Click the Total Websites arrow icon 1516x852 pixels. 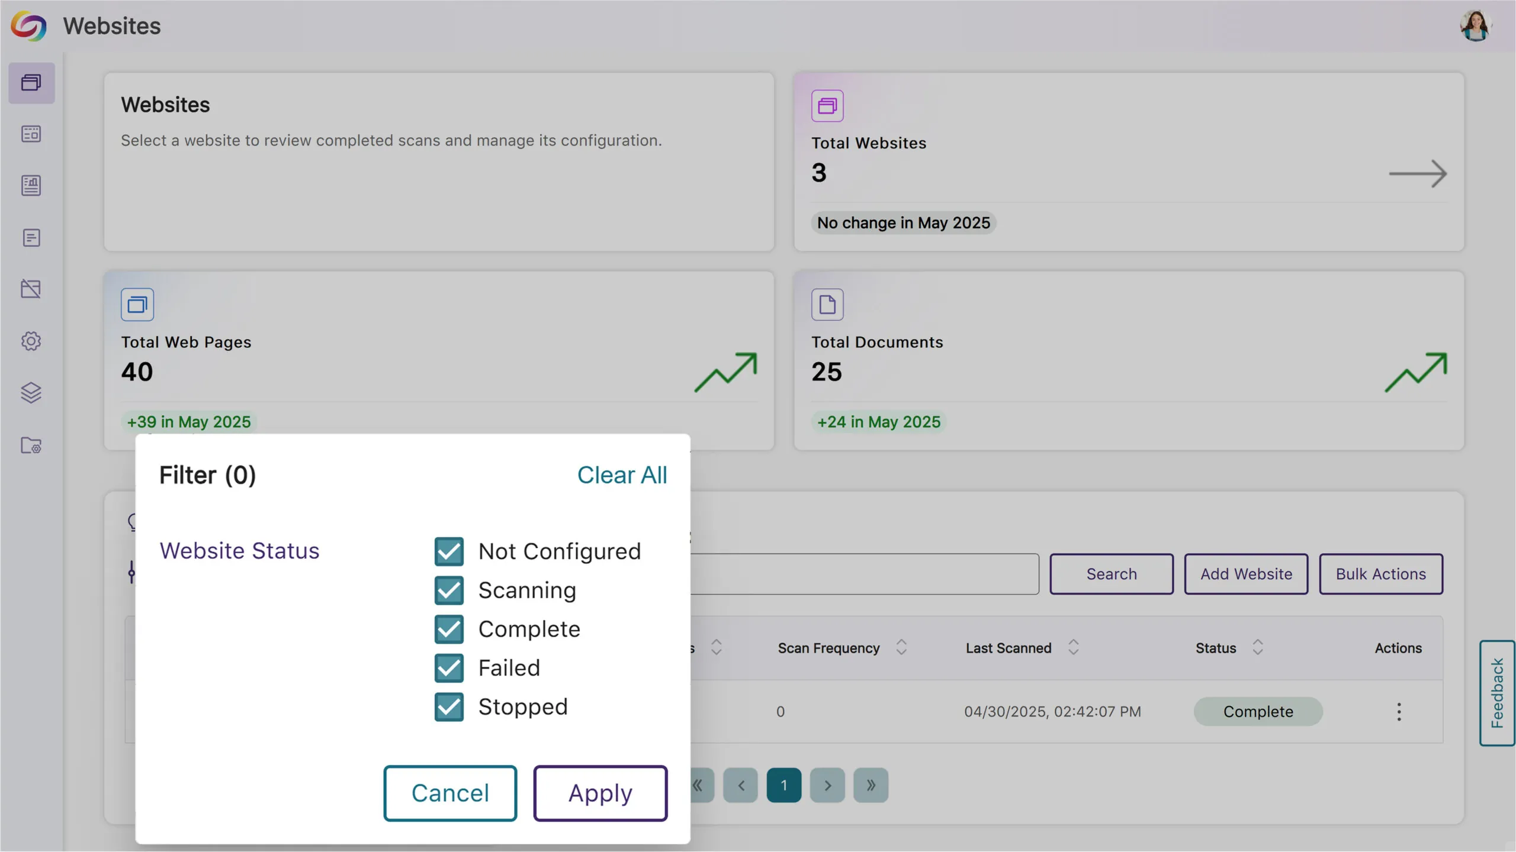(x=1418, y=174)
